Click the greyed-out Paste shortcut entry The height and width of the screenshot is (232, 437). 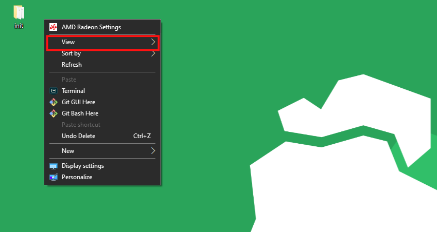[102, 125]
